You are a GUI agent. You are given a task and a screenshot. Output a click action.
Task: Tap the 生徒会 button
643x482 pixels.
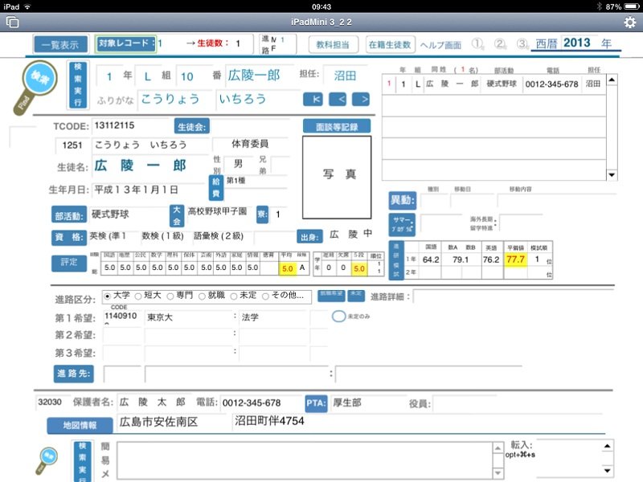point(192,127)
